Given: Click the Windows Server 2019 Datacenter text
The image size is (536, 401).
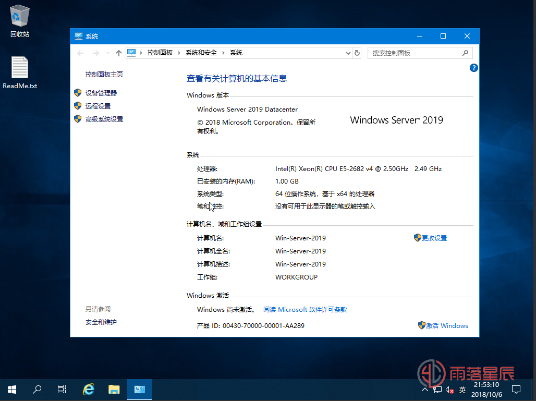Looking at the screenshot, I should [247, 110].
